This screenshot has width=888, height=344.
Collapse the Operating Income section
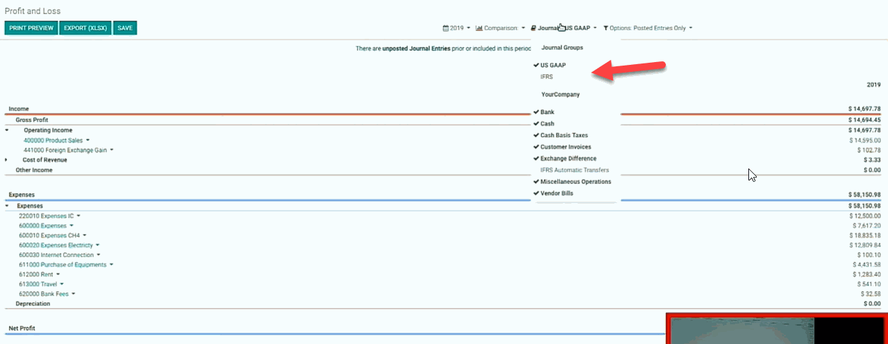7,130
